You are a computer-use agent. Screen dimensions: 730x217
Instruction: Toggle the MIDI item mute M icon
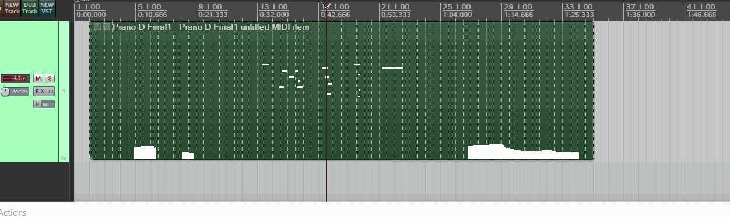coord(97,27)
